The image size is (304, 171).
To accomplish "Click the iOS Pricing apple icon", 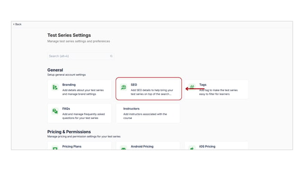I will coord(192,148).
